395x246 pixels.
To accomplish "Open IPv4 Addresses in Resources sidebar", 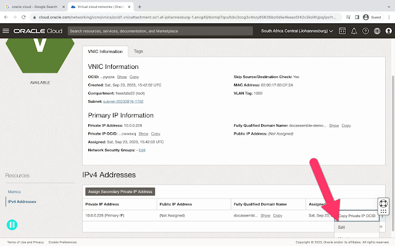I will pos(22,202).
